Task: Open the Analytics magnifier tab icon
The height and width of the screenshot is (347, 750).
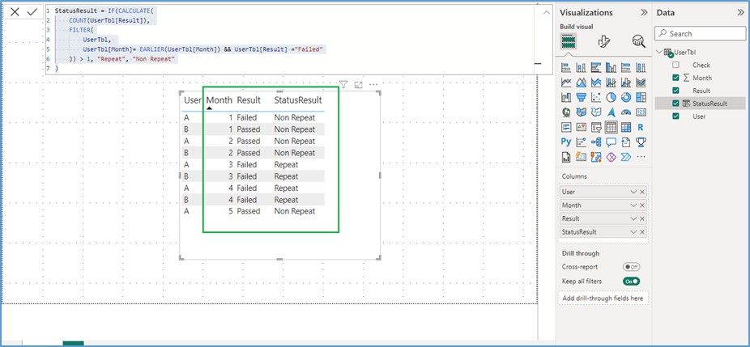Action: (638, 41)
